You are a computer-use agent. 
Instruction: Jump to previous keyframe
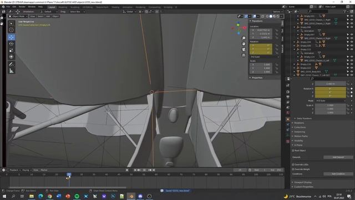coord(139,170)
